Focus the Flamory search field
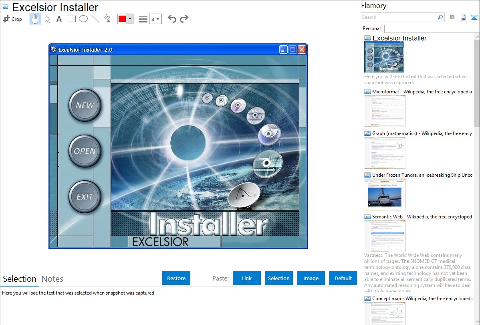 pyautogui.click(x=399, y=17)
